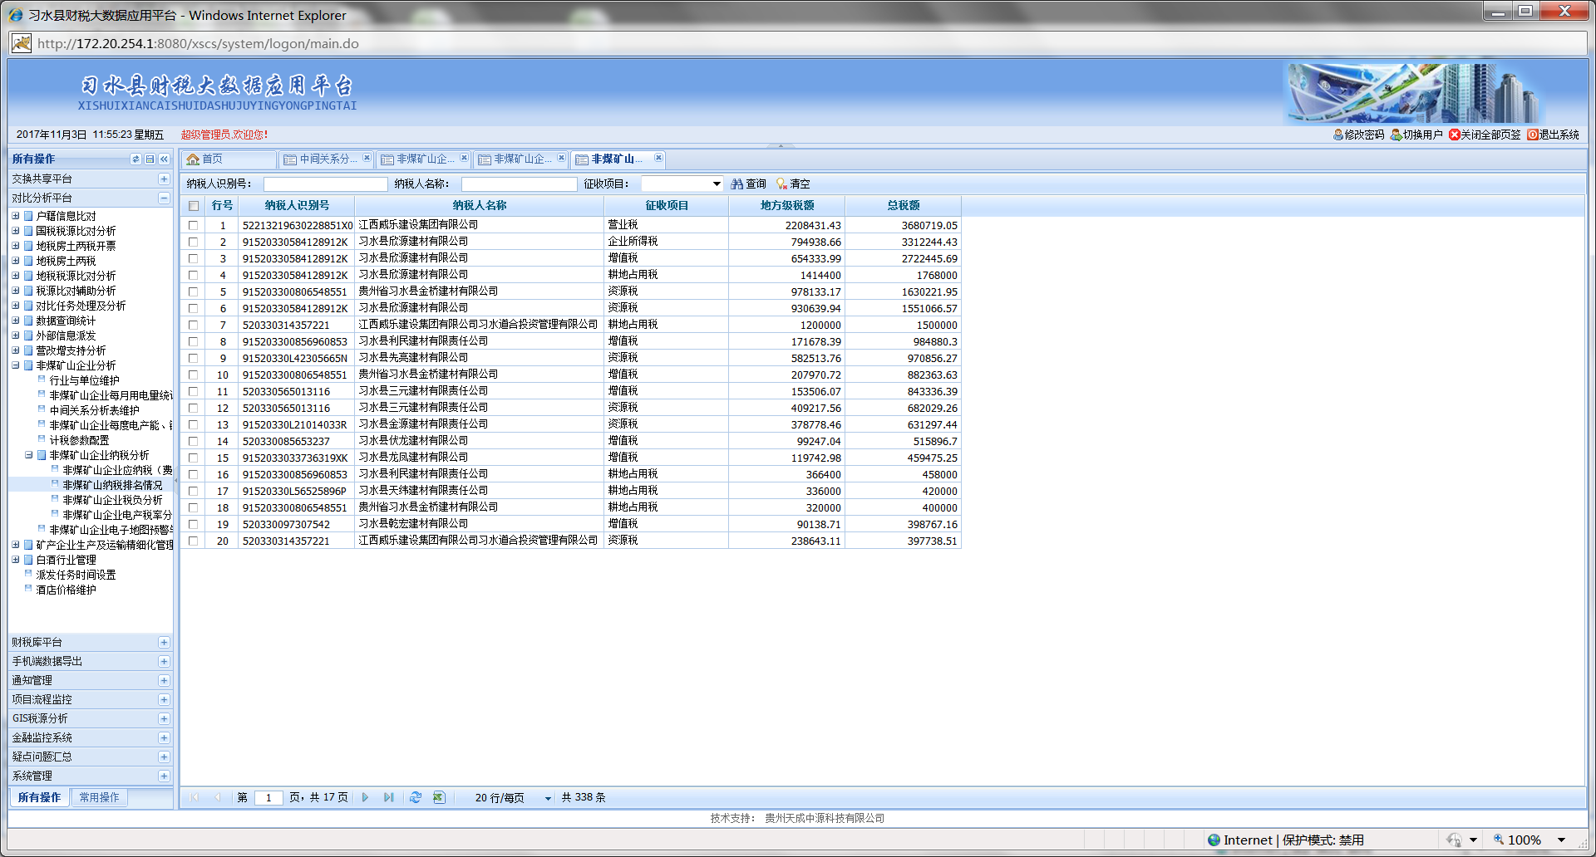Close the 中间关系分 tab with its x icon
The width and height of the screenshot is (1596, 857).
[367, 158]
